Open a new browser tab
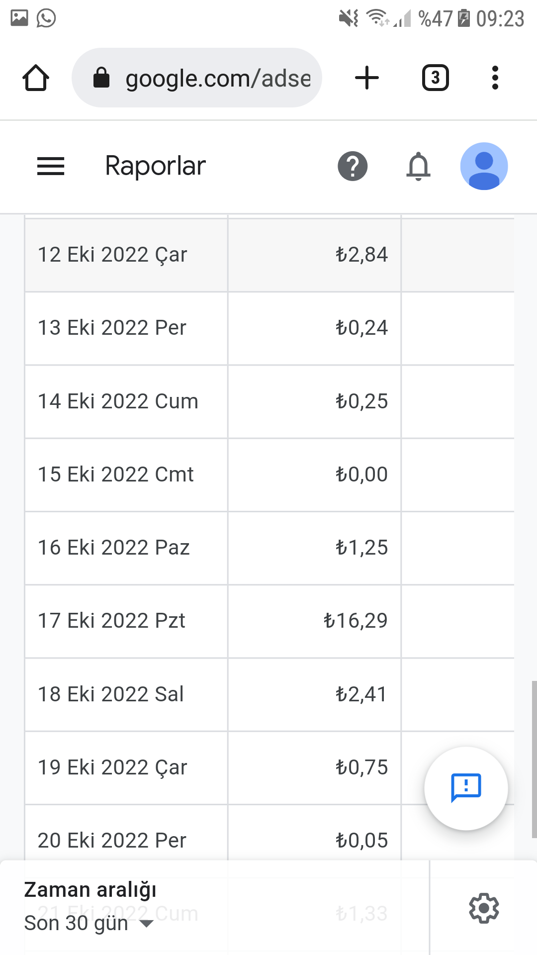The height and width of the screenshot is (955, 537). coord(367,78)
